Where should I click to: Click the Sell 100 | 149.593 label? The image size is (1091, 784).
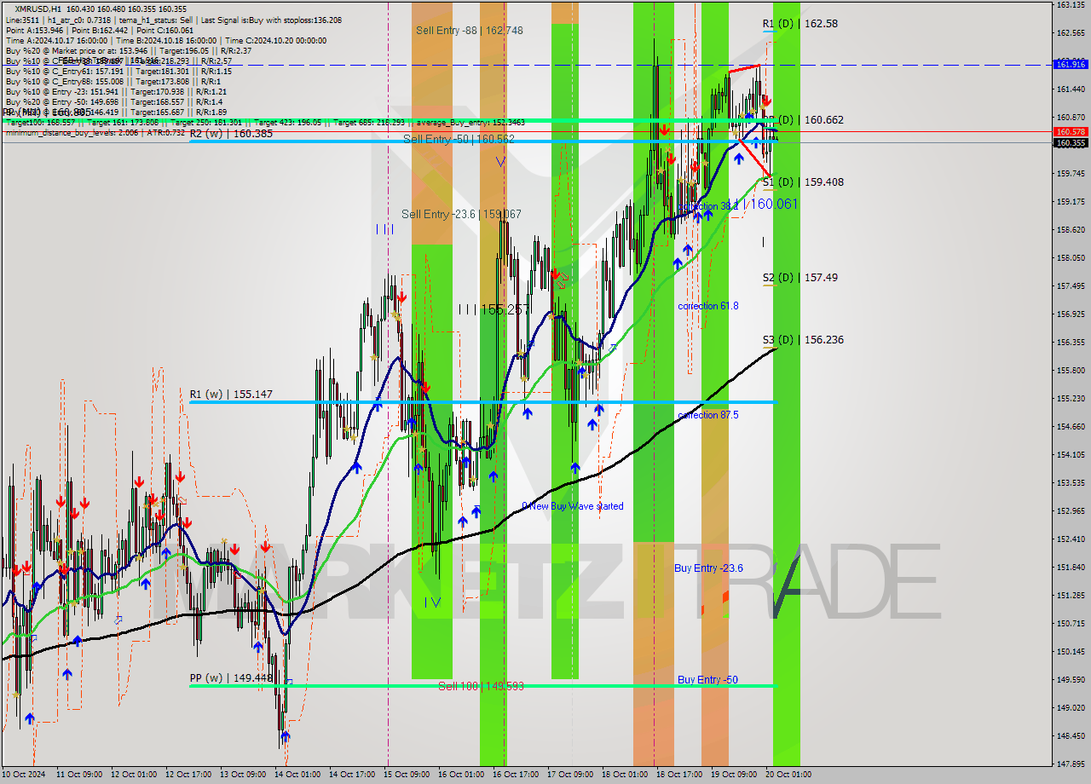(481, 686)
